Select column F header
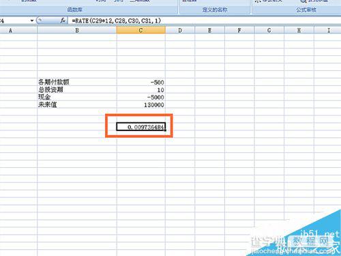The image size is (341, 256). click(x=239, y=30)
